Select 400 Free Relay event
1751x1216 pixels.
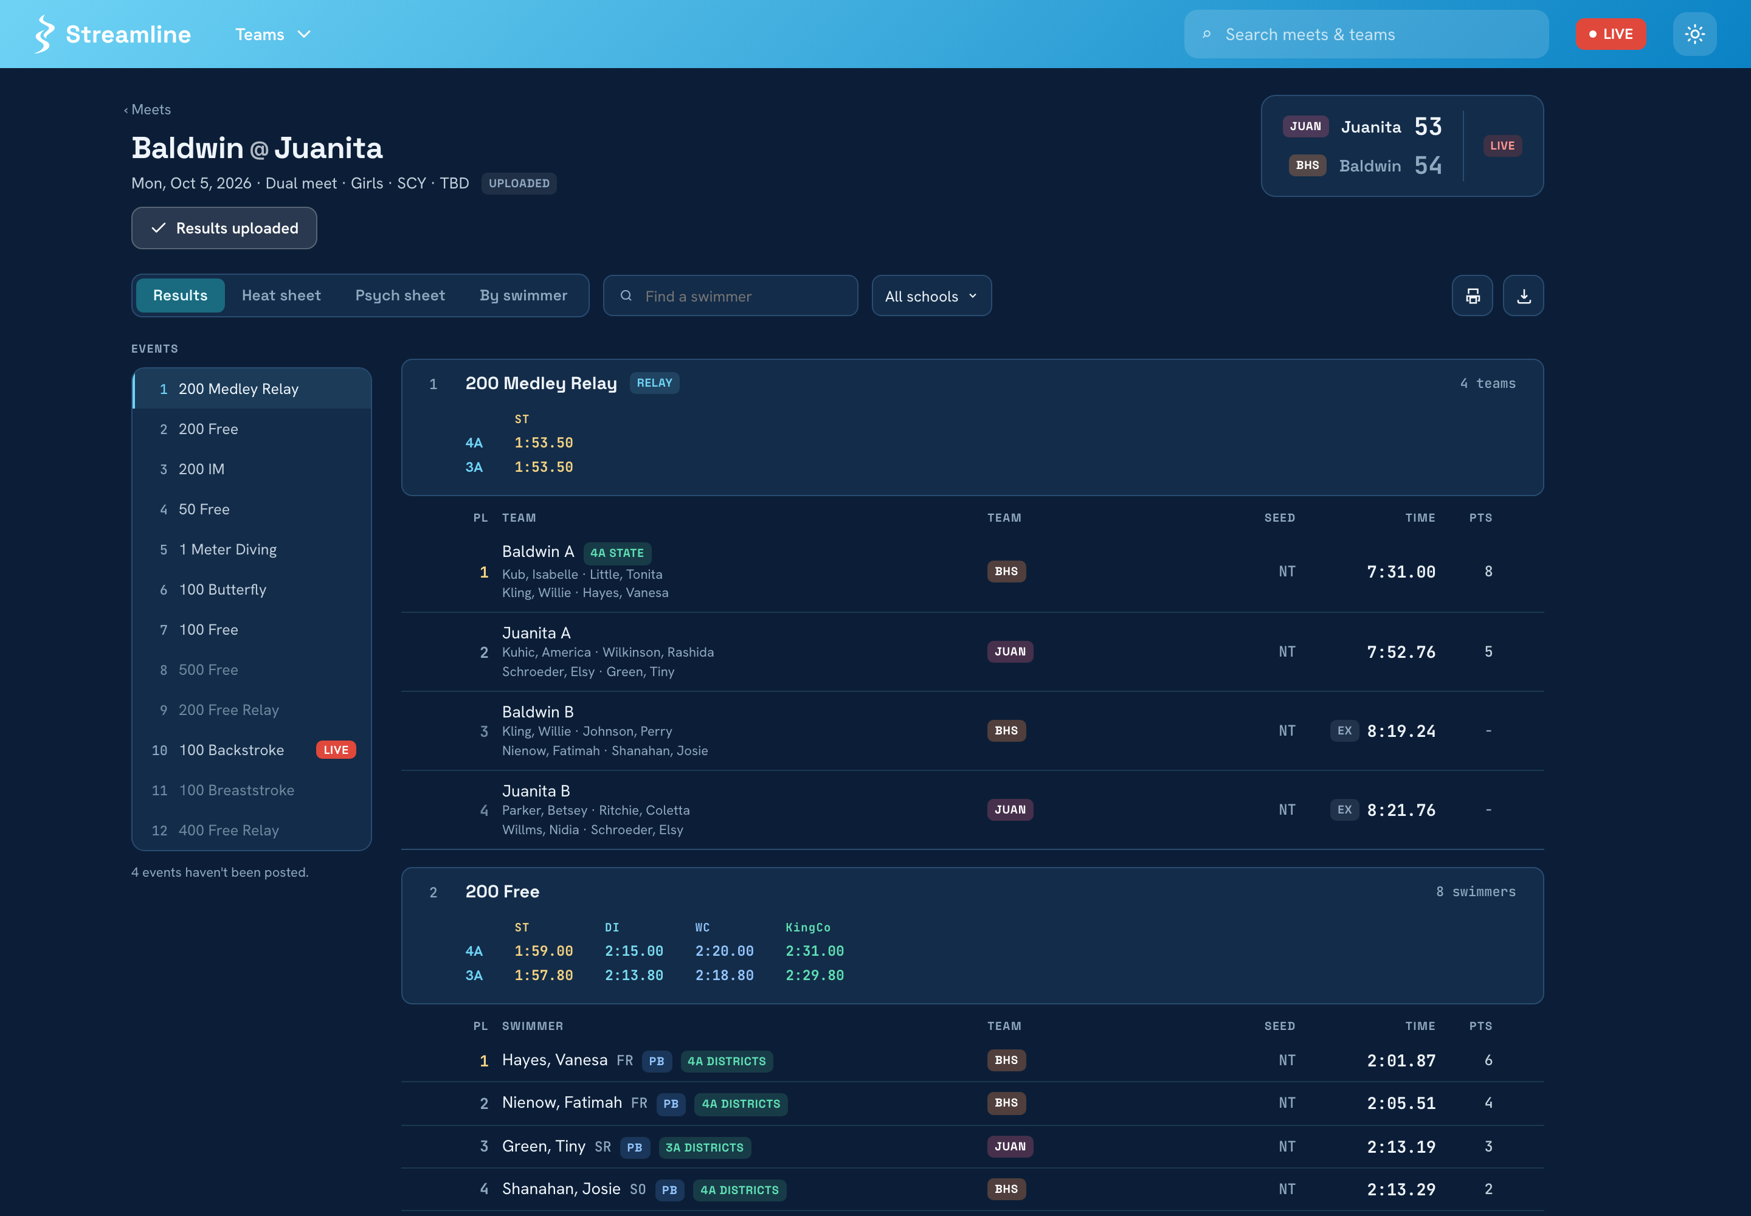pos(252,831)
